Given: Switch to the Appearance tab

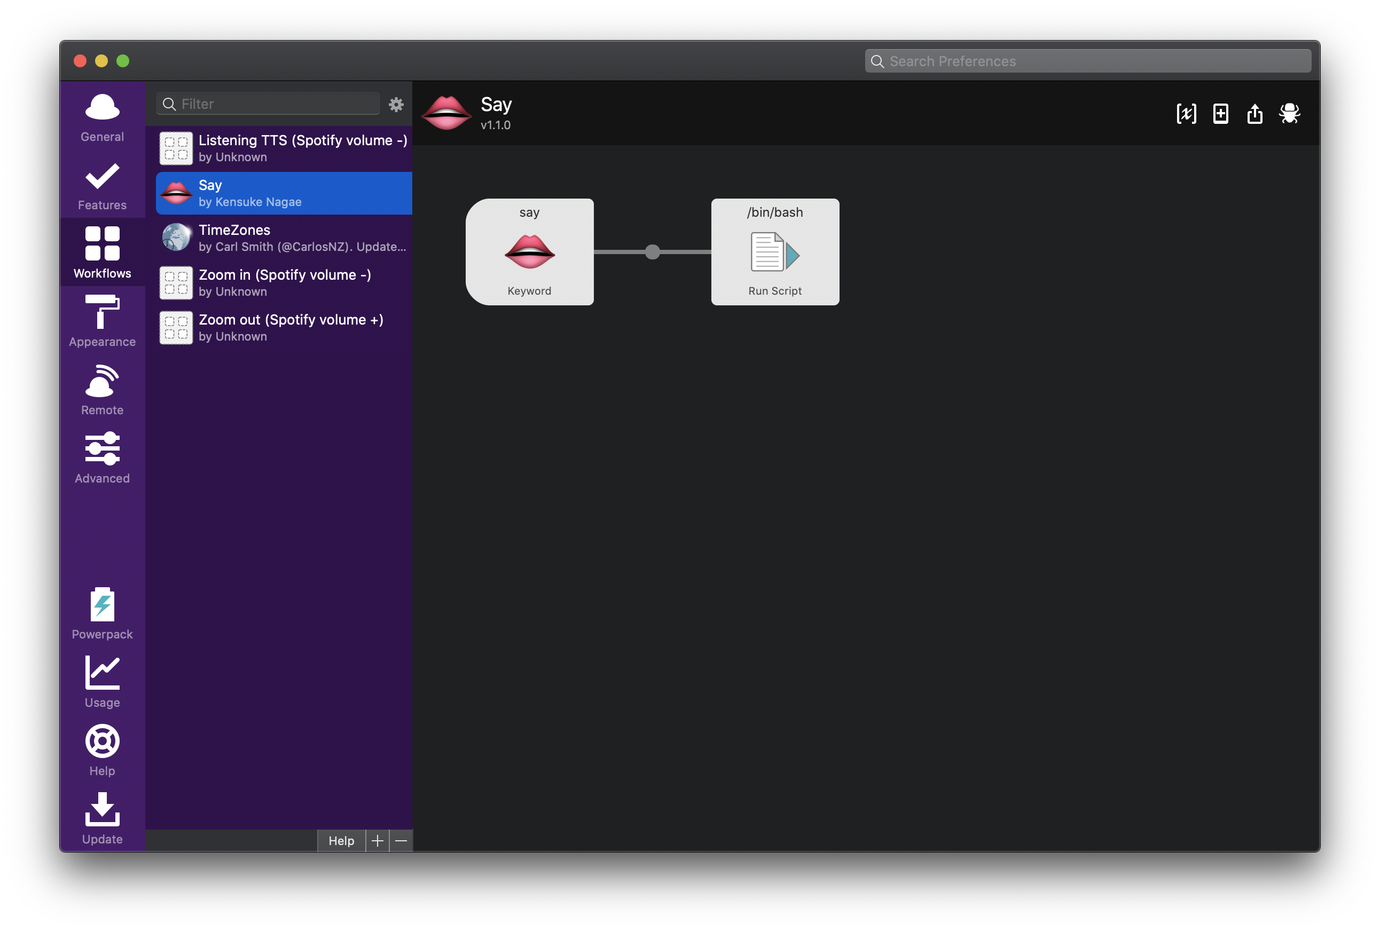Looking at the screenshot, I should [102, 321].
